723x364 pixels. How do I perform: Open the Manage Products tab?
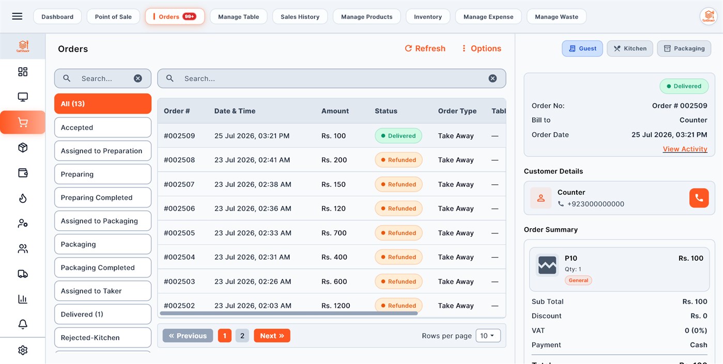pos(366,17)
